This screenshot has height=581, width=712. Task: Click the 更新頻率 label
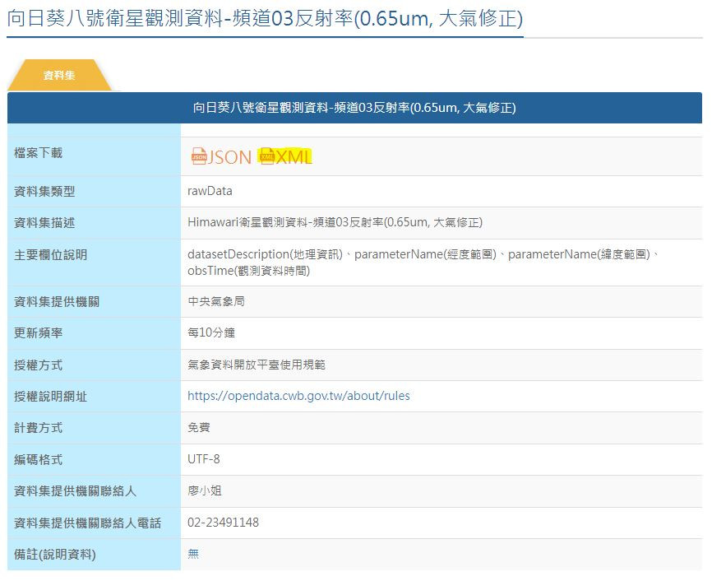(x=38, y=332)
